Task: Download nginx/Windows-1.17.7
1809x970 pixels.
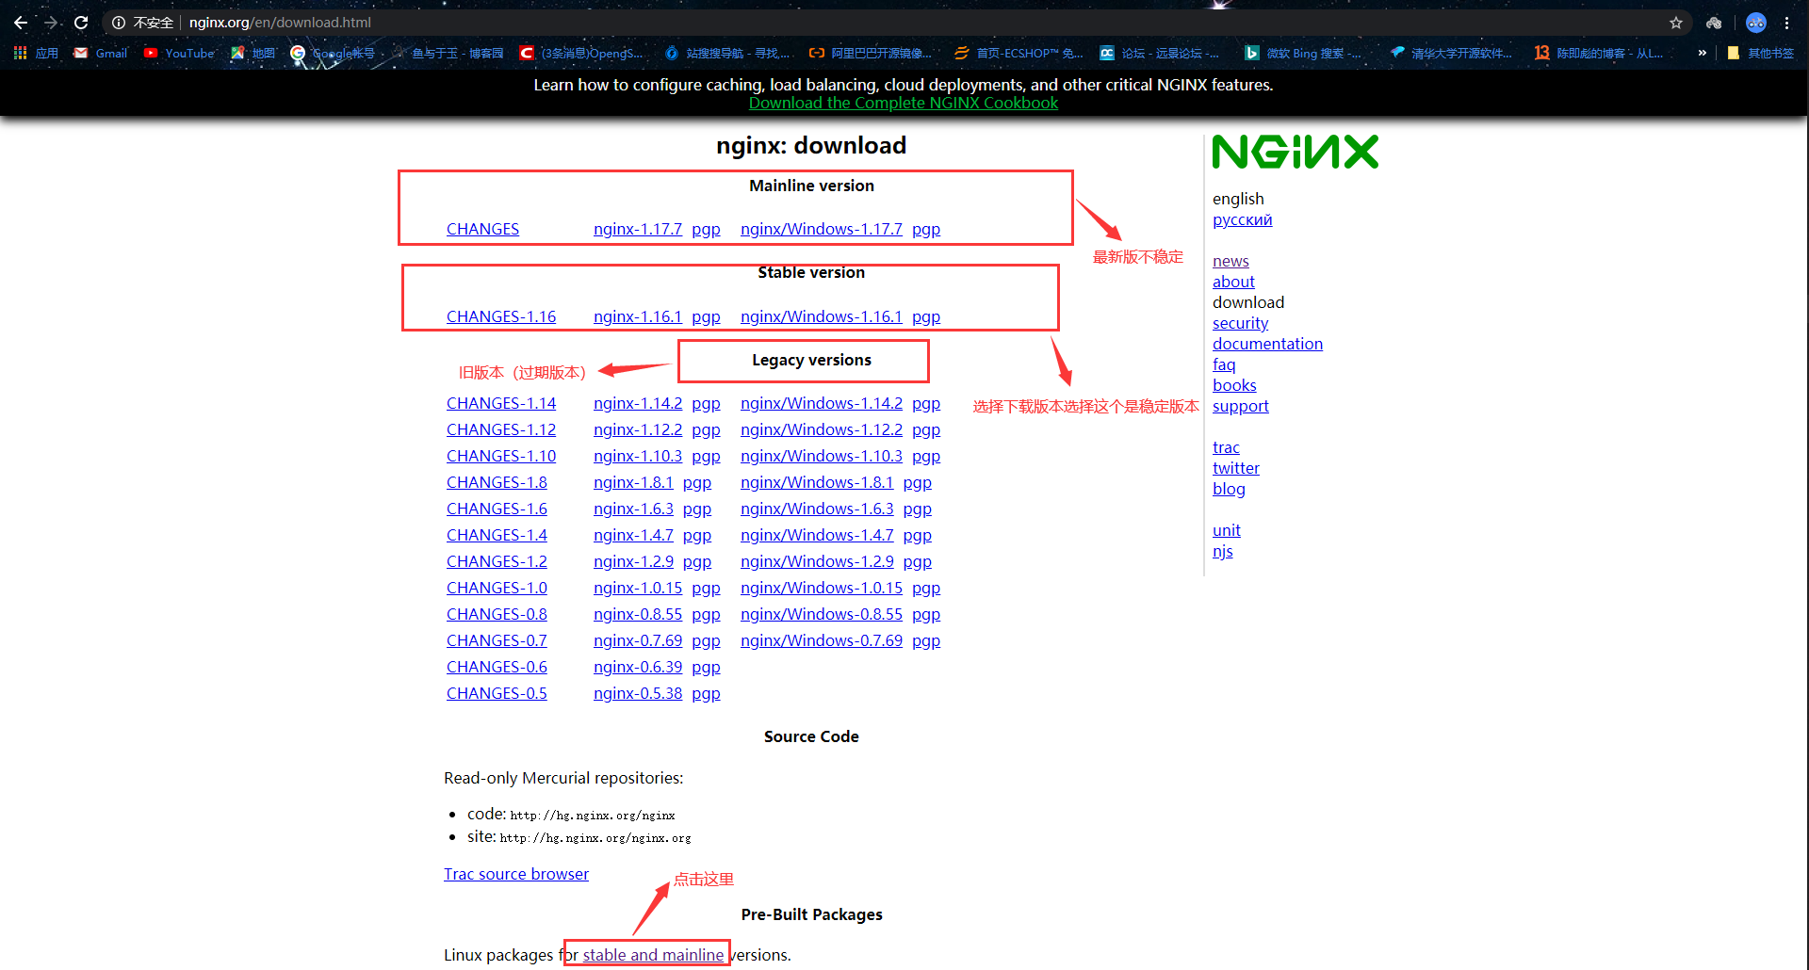Action: [x=822, y=229]
